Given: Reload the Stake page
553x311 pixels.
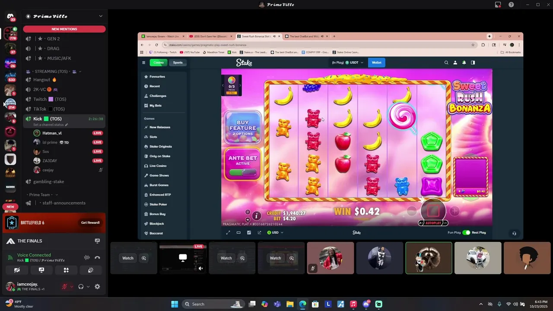Looking at the screenshot, I should pos(156,45).
